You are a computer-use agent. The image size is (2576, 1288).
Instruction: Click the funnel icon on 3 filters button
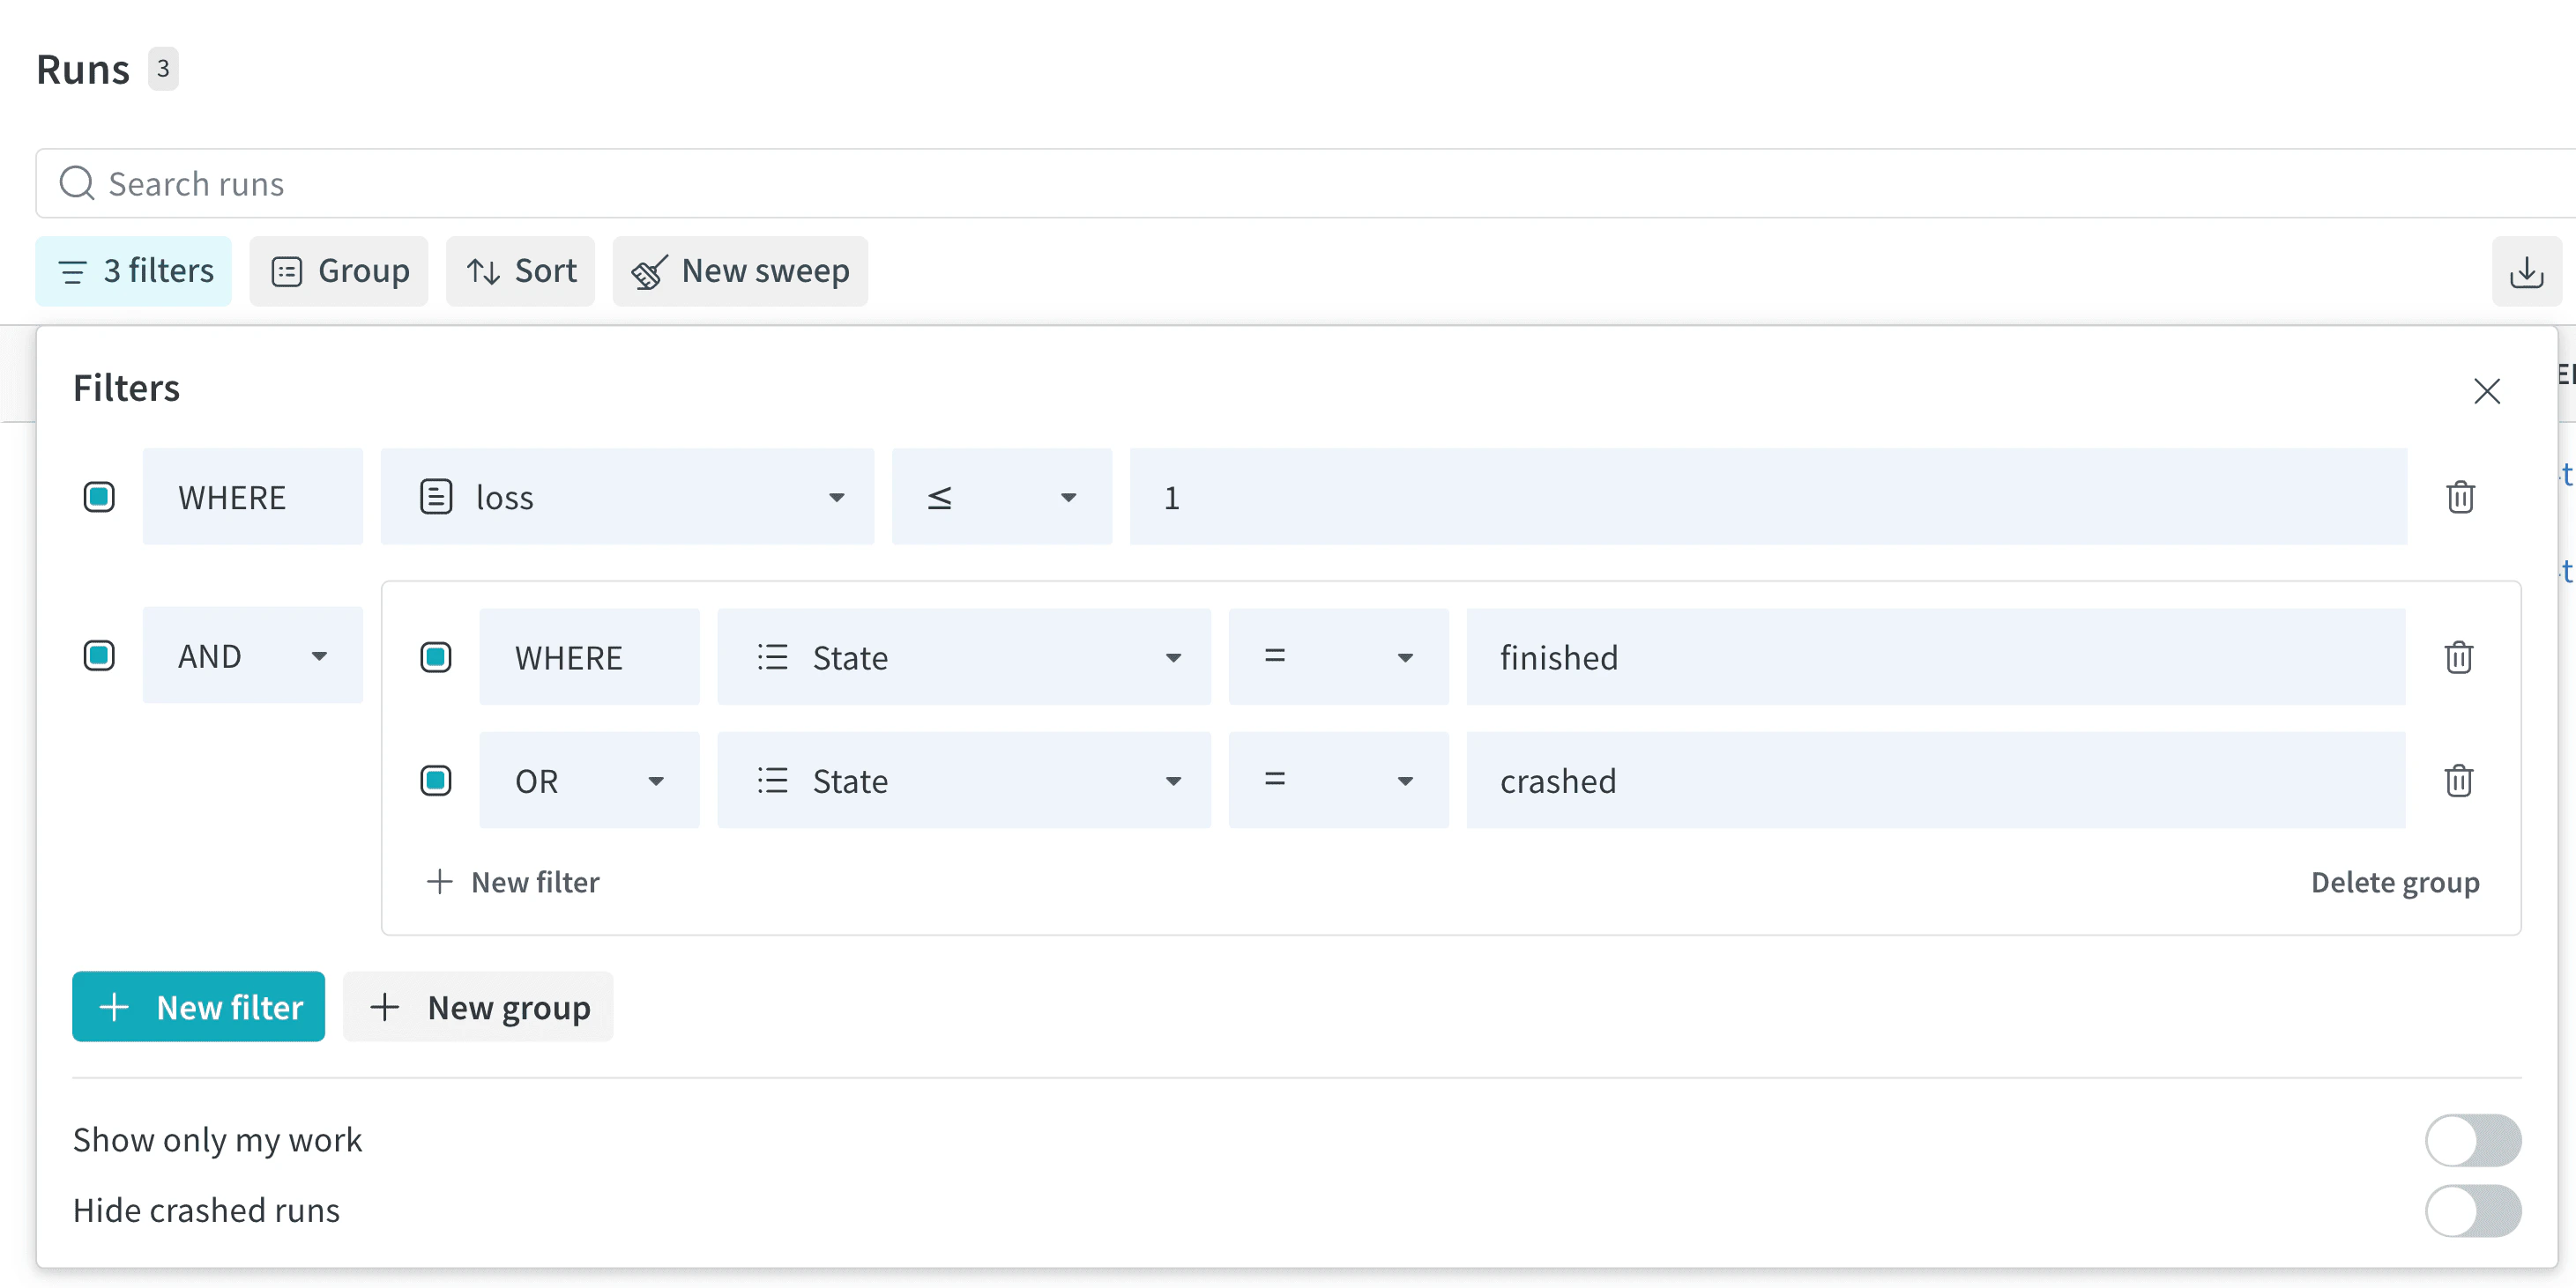click(73, 270)
